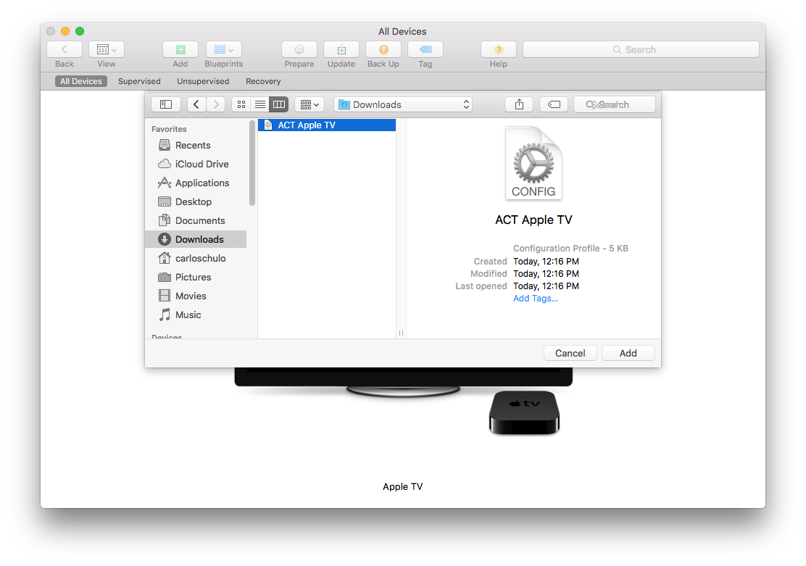Switch file dialog to list view
This screenshot has height=566, width=806.
click(x=260, y=104)
